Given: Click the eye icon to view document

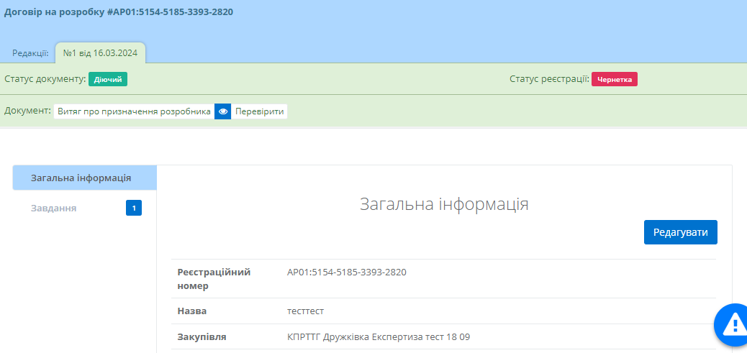Looking at the screenshot, I should pos(223,111).
